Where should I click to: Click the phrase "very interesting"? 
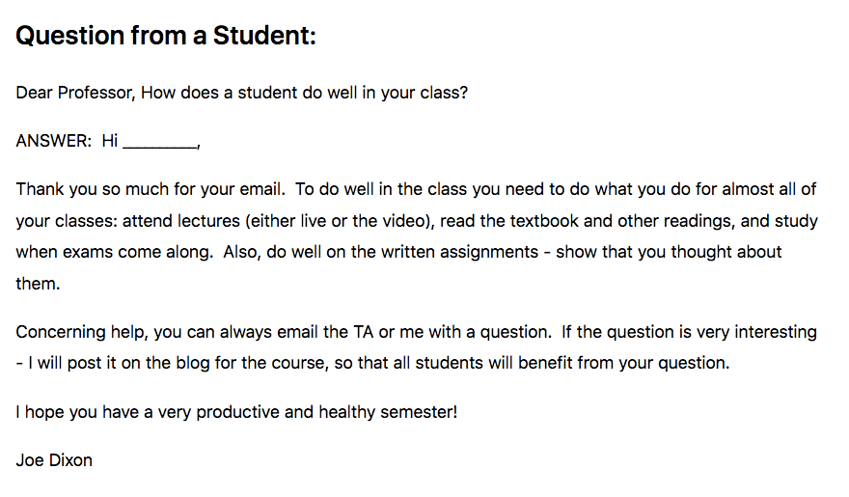pyautogui.click(x=754, y=332)
